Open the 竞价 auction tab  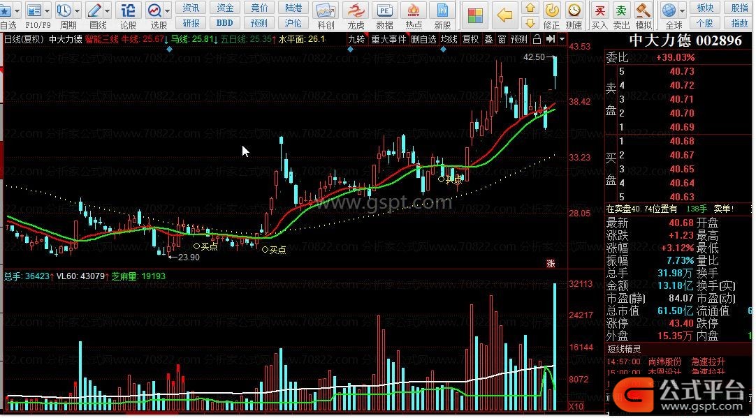(x=259, y=8)
